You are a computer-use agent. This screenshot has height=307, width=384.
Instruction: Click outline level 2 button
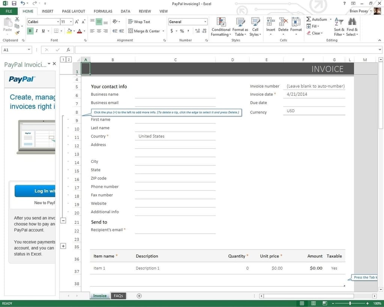[69, 60]
